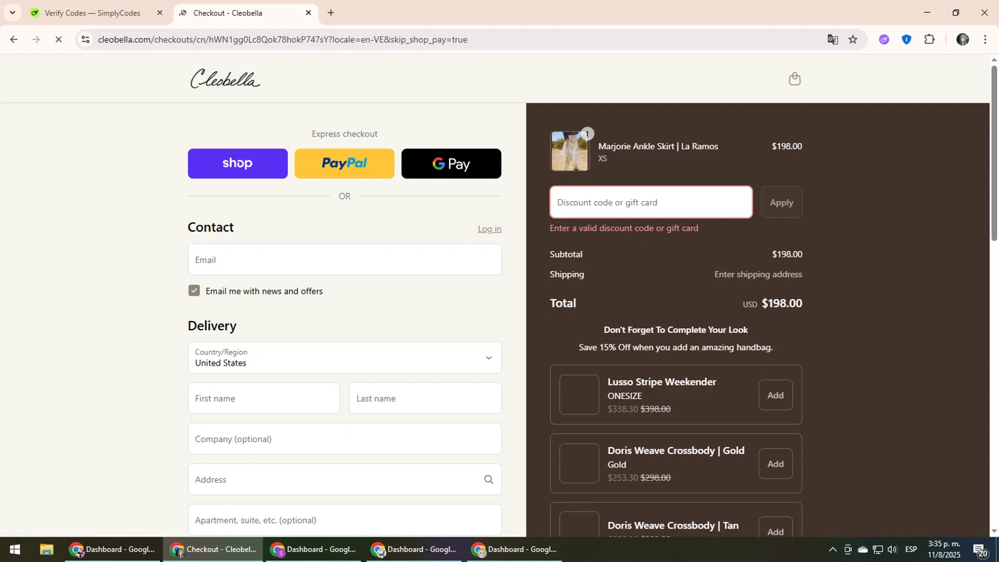Open the clock and date in taskbar

[944, 550]
